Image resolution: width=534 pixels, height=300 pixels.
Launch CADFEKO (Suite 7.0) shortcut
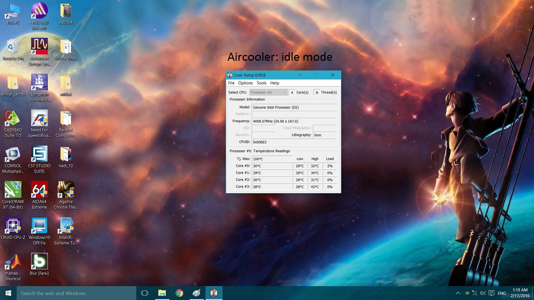pyautogui.click(x=13, y=124)
